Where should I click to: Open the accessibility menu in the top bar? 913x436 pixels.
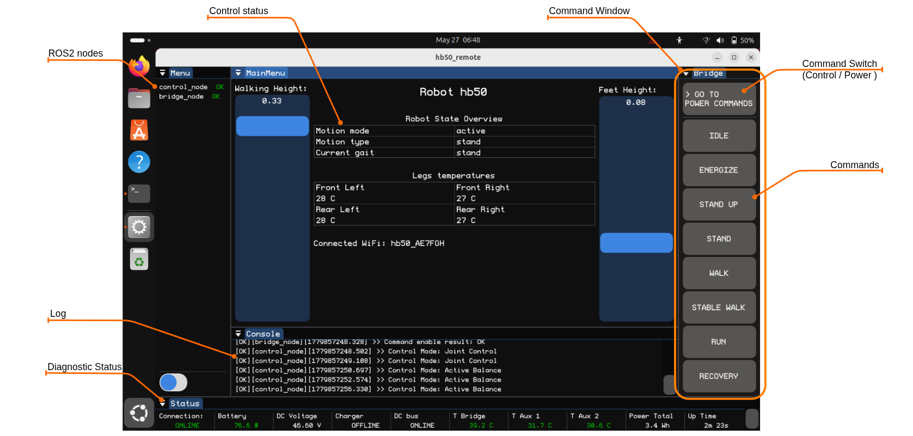[x=679, y=40]
